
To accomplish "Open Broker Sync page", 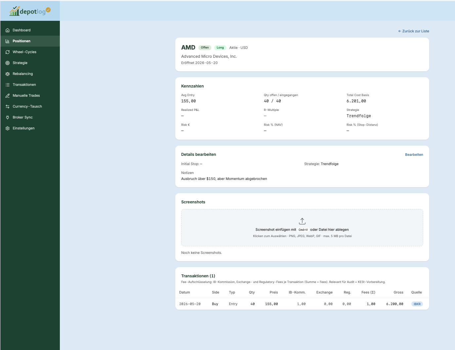I will point(30,118).
